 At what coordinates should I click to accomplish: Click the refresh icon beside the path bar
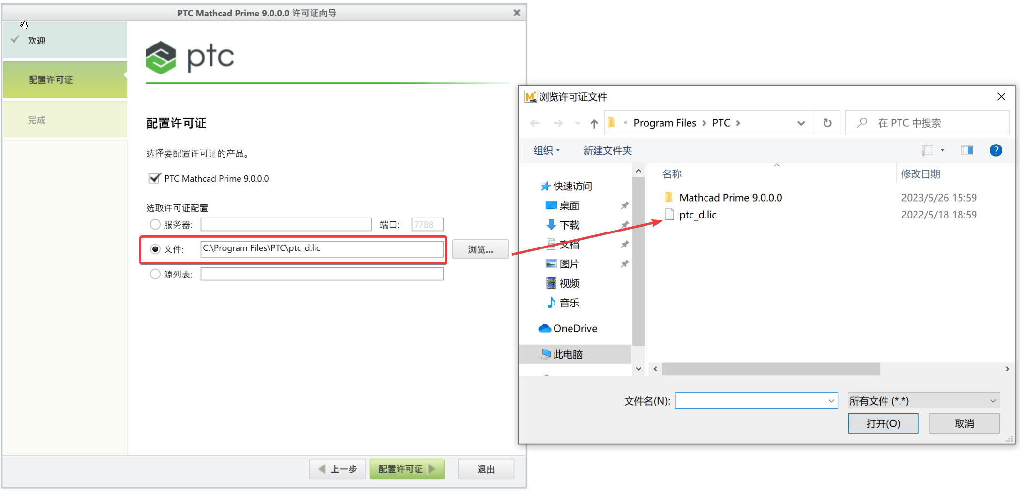[827, 123]
